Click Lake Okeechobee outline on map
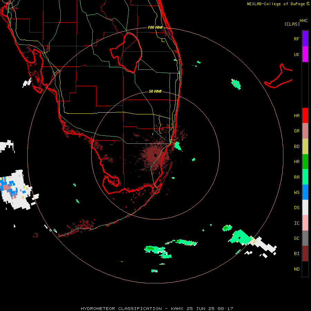This screenshot has height=311, width=311. [126, 53]
